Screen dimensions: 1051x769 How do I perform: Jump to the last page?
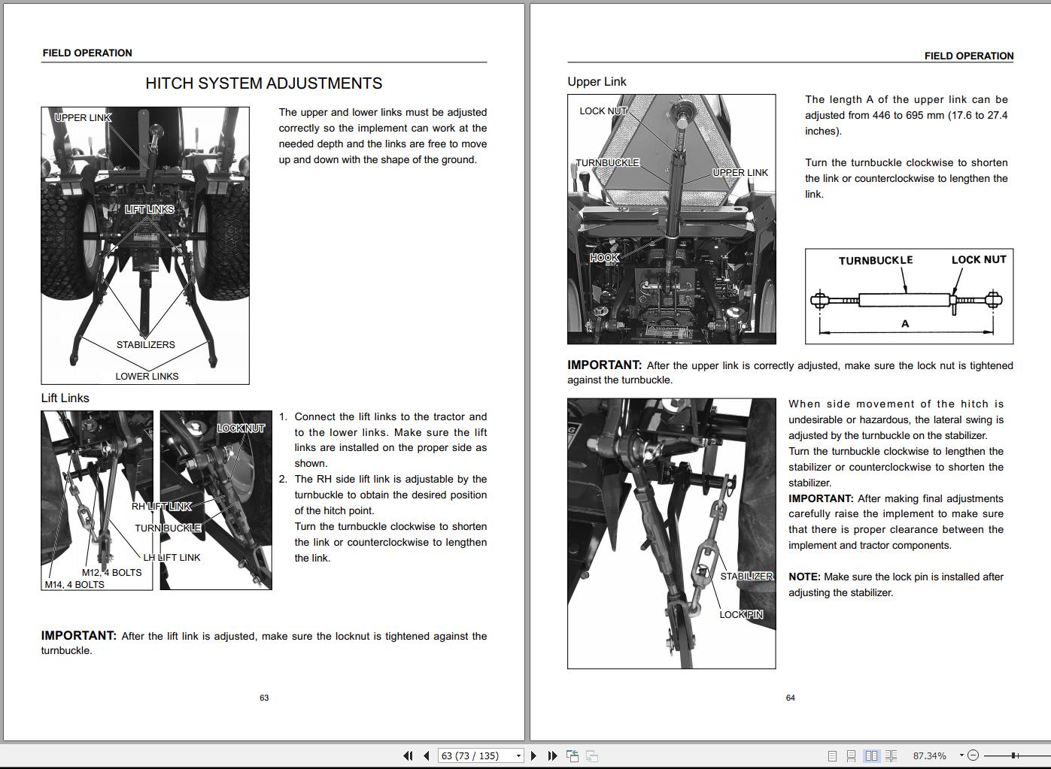(551, 755)
